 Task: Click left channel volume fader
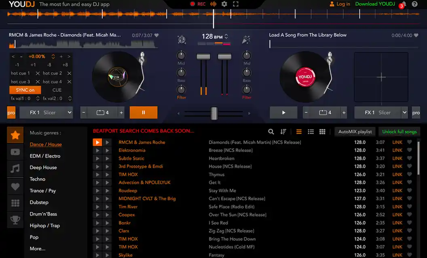click(203, 57)
